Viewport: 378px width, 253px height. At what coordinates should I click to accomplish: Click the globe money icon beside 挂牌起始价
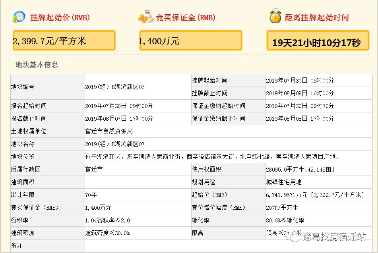point(19,17)
